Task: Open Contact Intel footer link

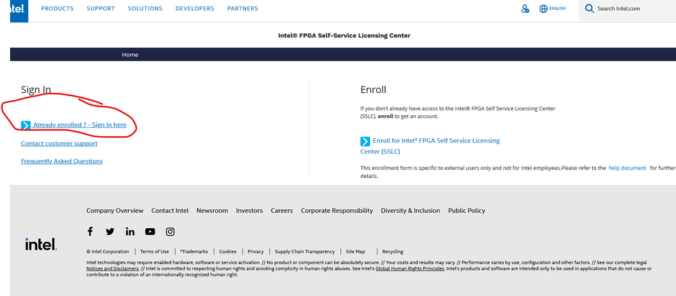Action: point(170,211)
